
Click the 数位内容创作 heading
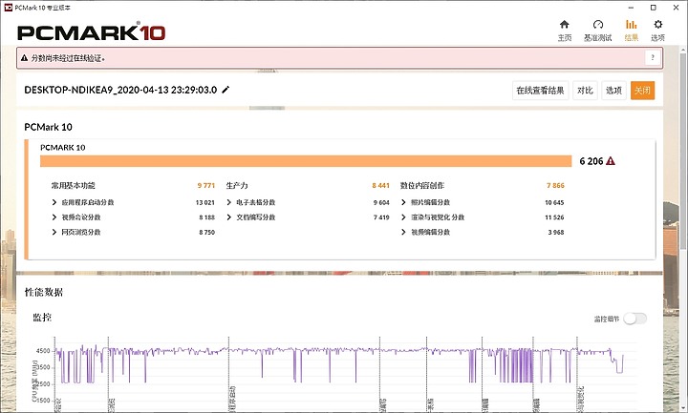pyautogui.click(x=422, y=186)
